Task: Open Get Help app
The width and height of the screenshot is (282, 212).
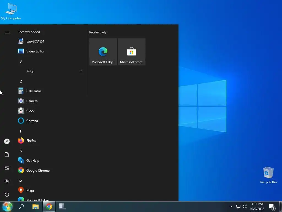Action: 50,160
